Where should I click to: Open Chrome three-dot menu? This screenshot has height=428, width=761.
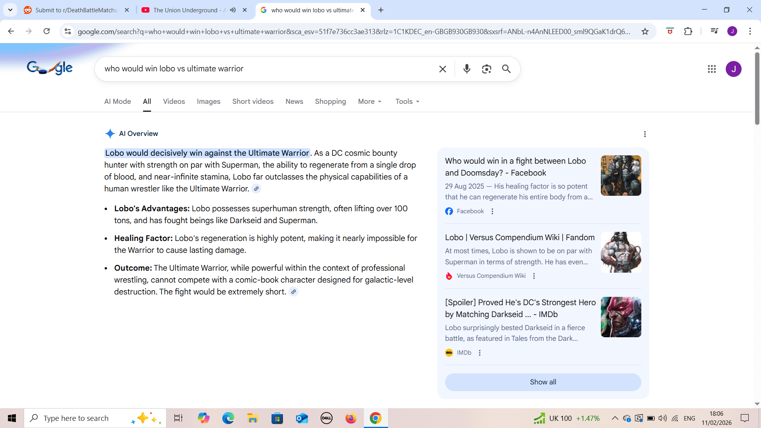[750, 31]
